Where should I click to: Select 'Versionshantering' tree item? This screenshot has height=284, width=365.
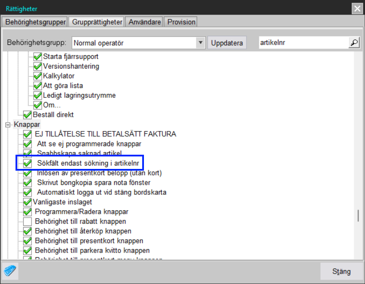pos(71,66)
